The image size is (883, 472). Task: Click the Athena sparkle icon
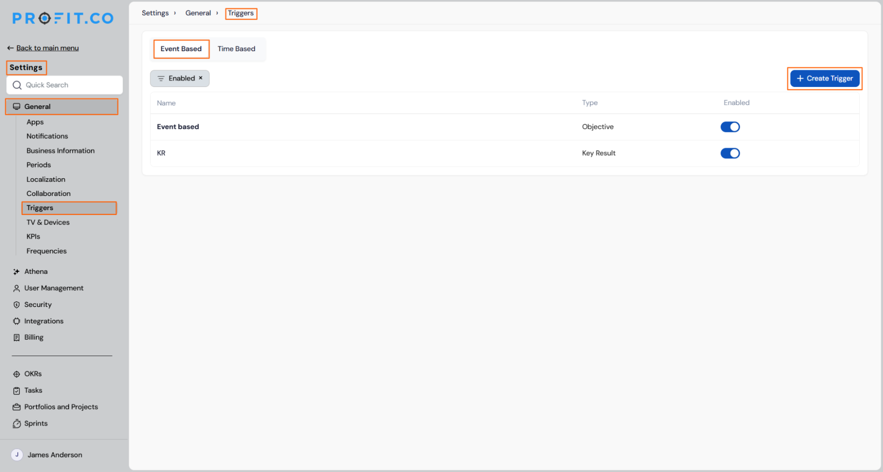pyautogui.click(x=16, y=272)
